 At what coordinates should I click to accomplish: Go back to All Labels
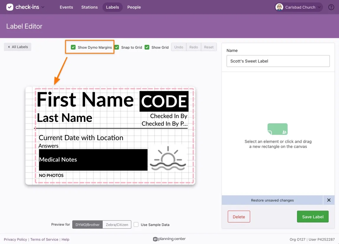click(18, 47)
